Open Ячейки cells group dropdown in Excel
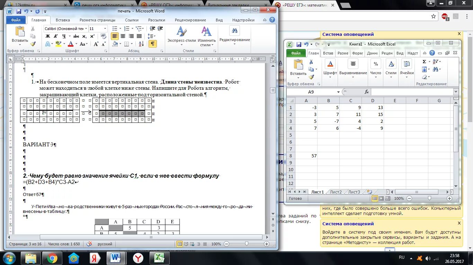The width and height of the screenshot is (473, 265). (407, 68)
